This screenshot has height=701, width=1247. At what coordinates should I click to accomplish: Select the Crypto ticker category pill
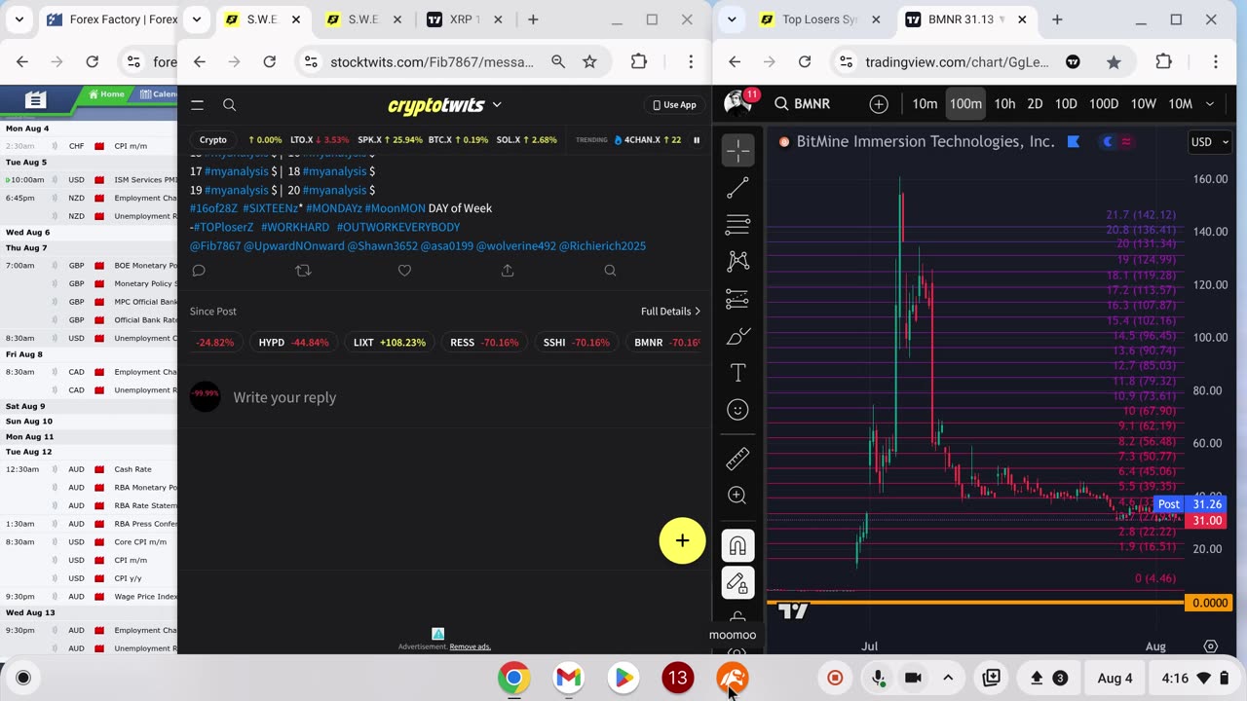[x=212, y=139]
